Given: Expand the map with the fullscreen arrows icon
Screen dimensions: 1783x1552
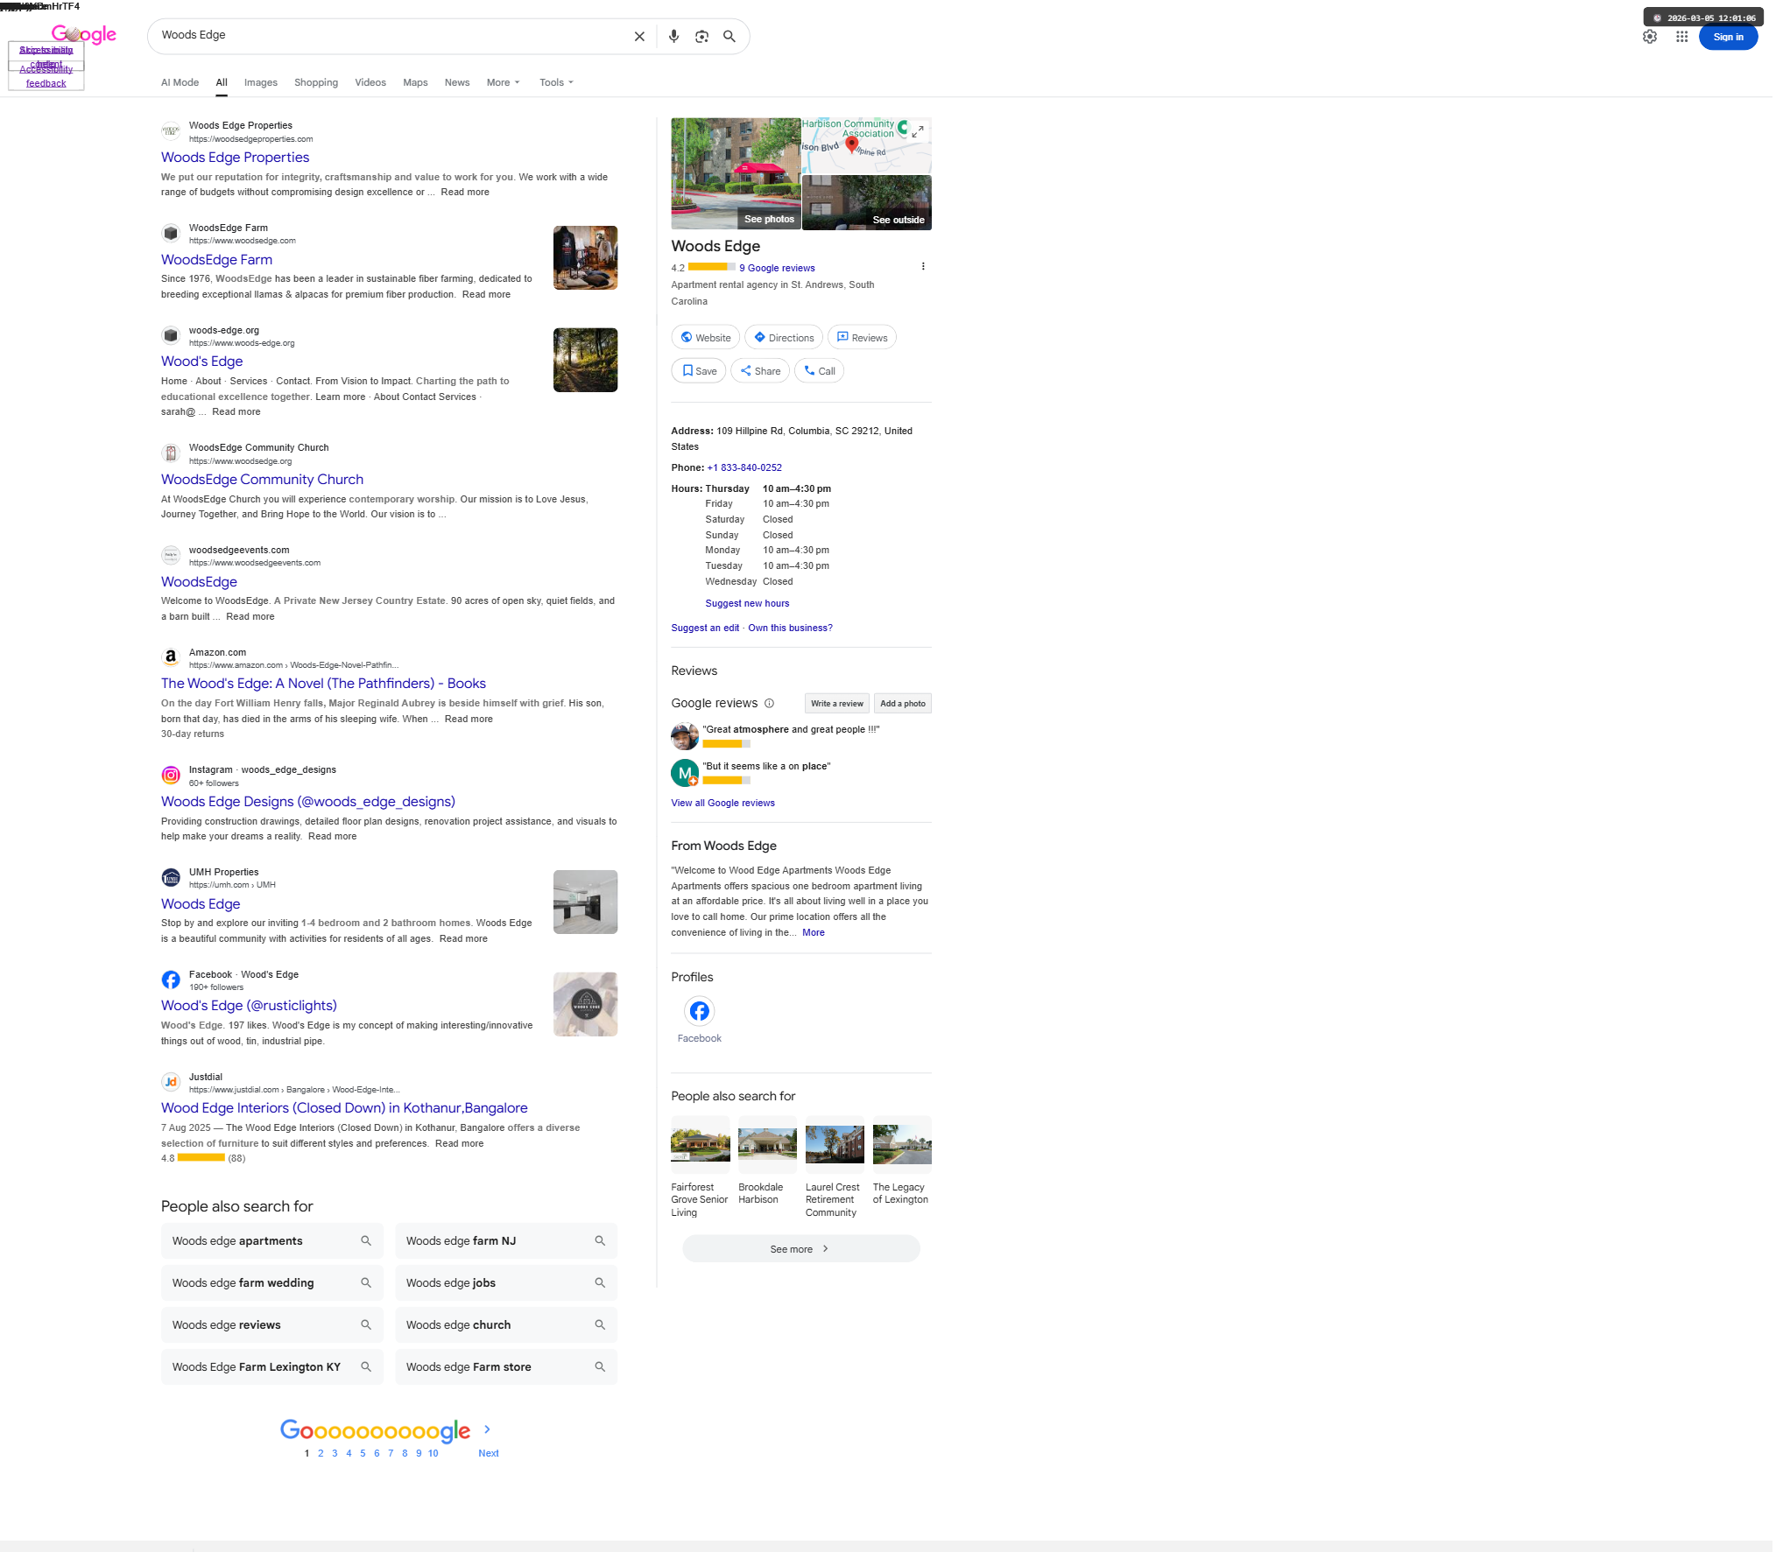Looking at the screenshot, I should 918,131.
